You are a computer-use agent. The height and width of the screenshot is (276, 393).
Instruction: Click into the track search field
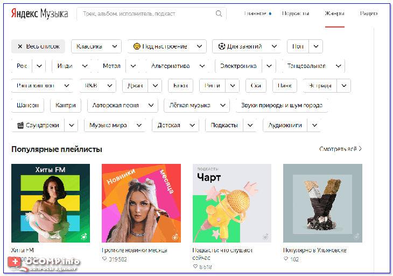point(145,14)
